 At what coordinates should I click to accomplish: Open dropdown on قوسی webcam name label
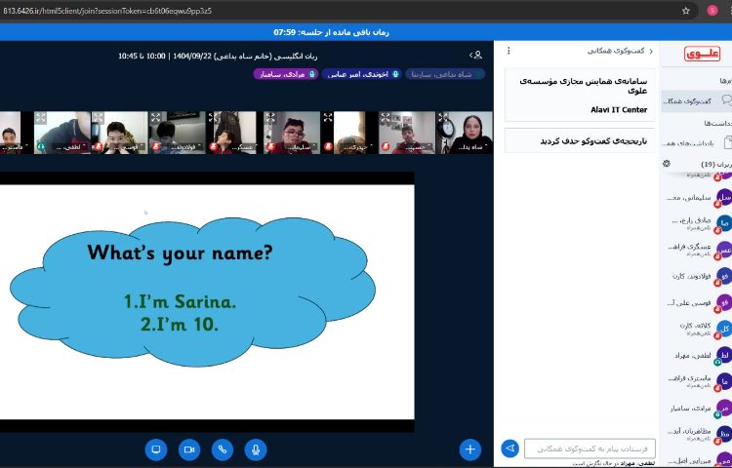[127, 147]
